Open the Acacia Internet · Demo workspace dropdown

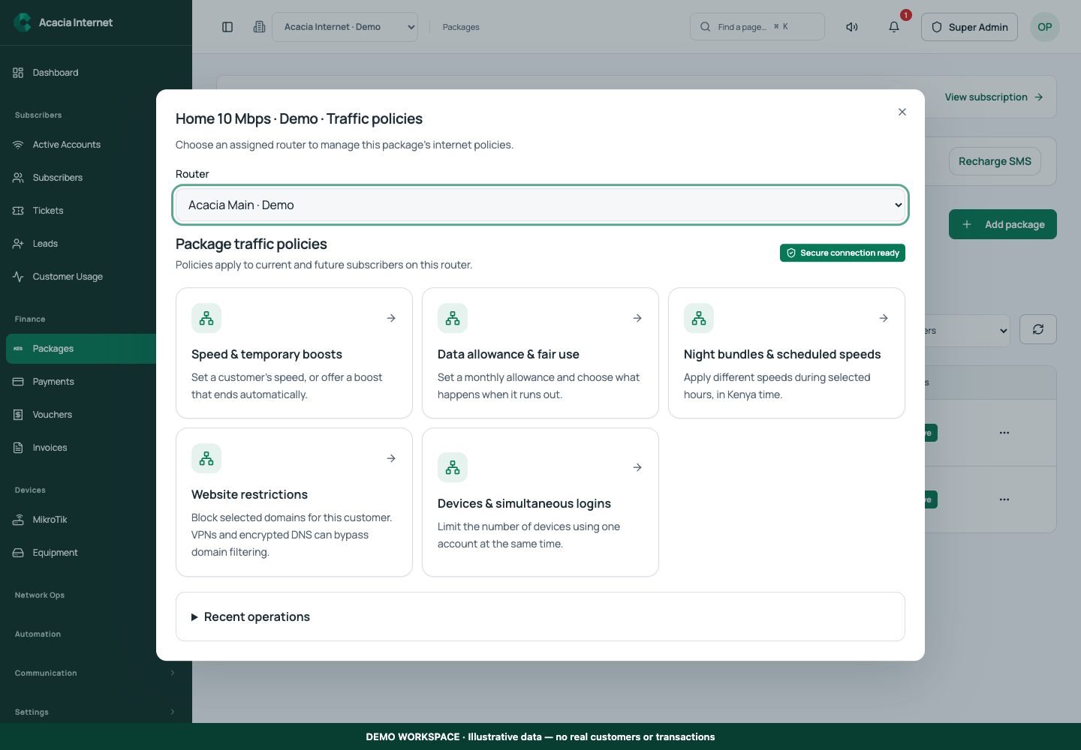[x=345, y=27]
